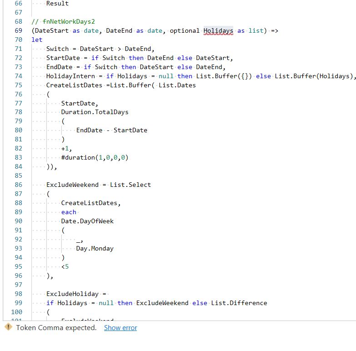356x351 pixels.
Task: Click Result on line 66
Action: point(57,3)
